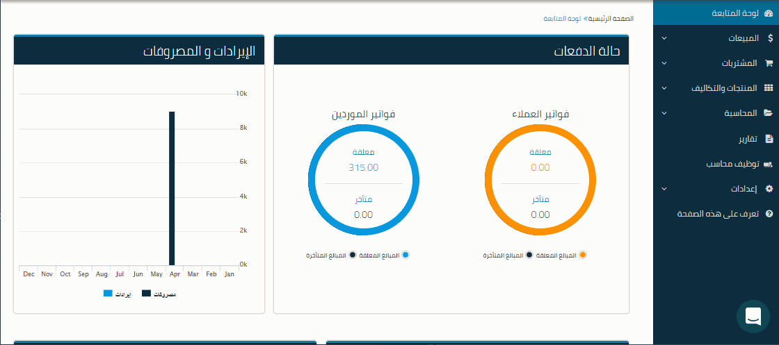Toggle المبالغ المتأخرة legend under فواتير الموردين
779x345 pixels.
[353, 255]
